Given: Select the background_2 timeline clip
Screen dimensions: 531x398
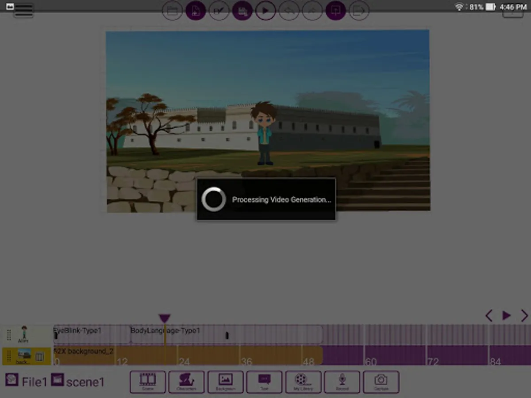Looking at the screenshot, I should pos(188,356).
